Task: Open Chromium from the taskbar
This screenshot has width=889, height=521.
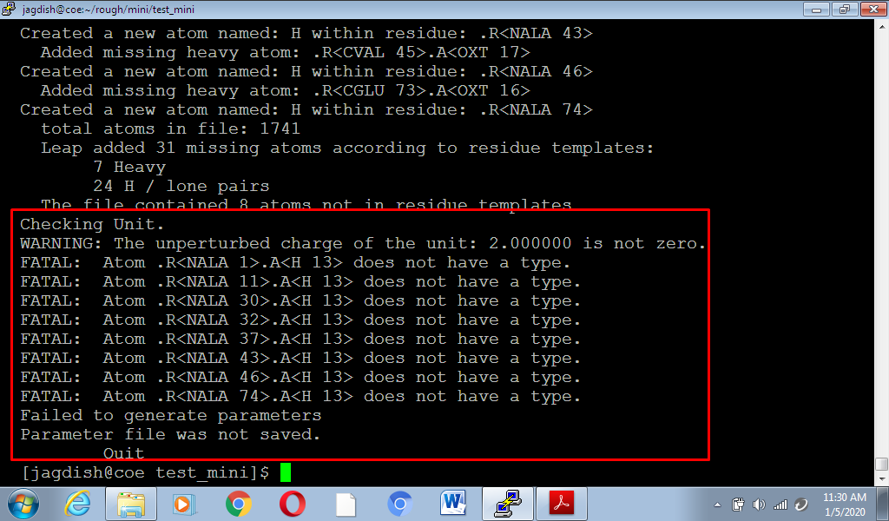Action: coord(399,503)
